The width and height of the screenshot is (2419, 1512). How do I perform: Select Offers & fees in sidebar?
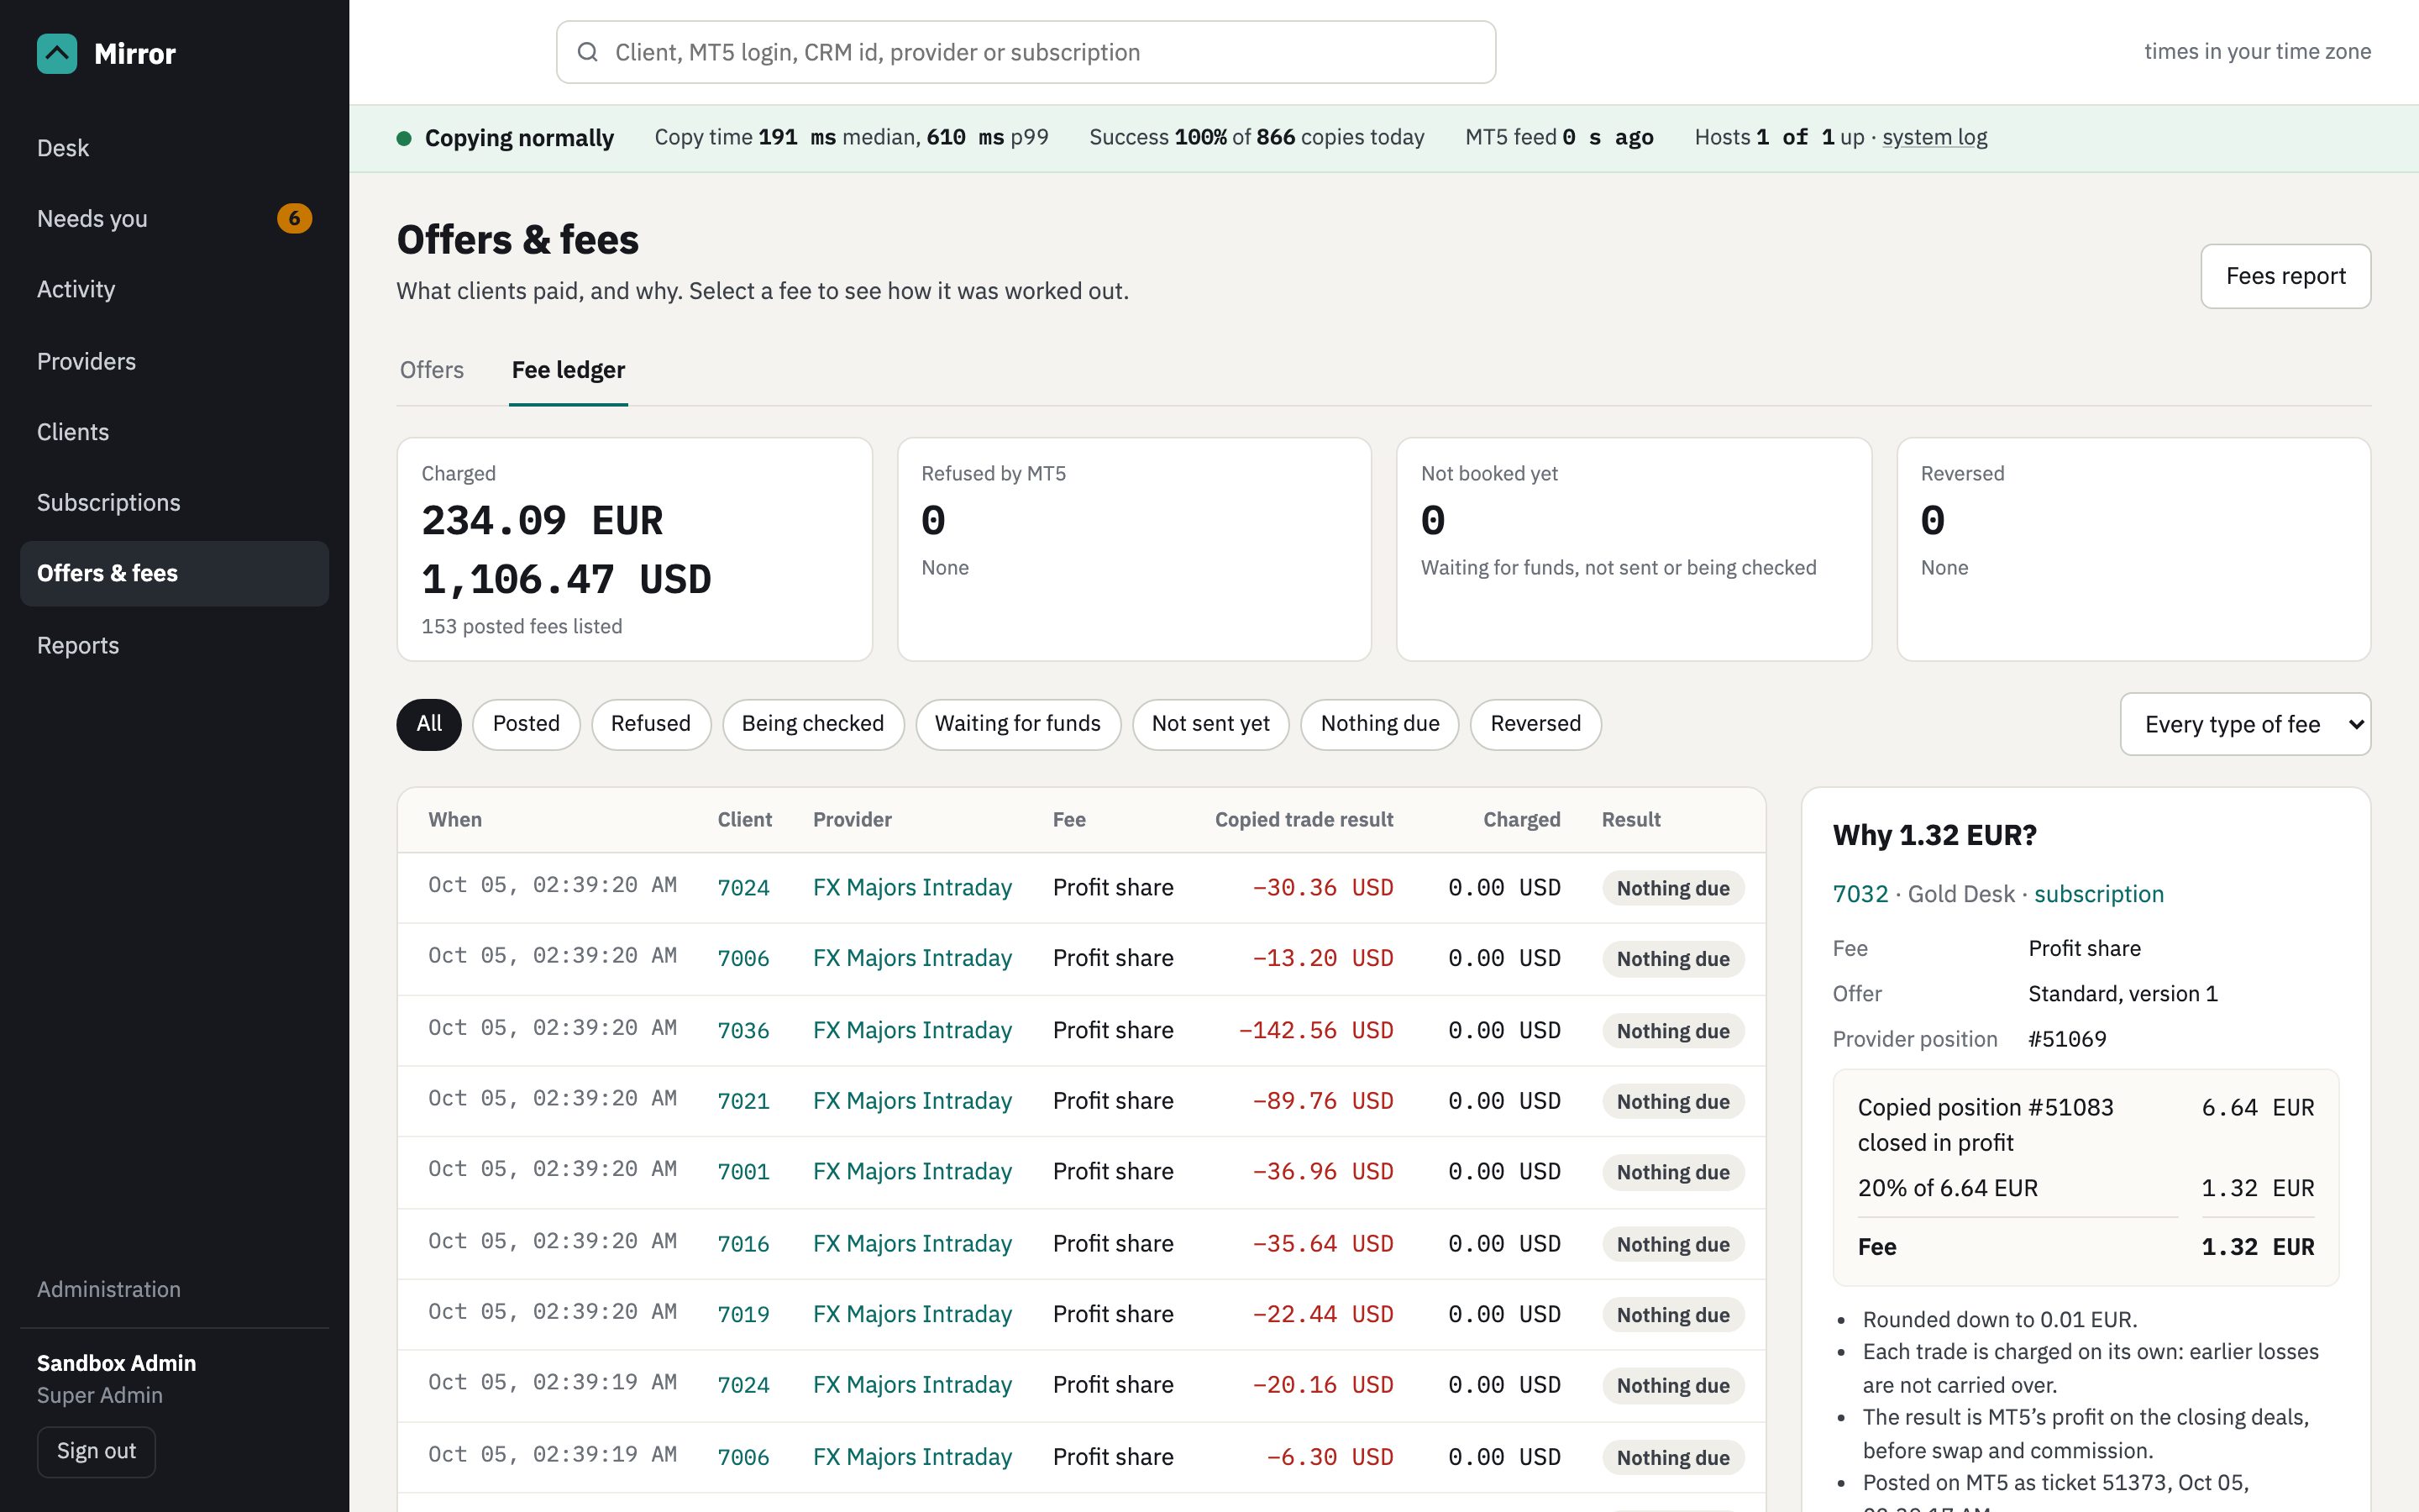175,573
